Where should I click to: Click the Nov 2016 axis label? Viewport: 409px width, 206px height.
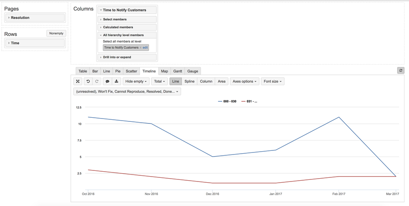tap(151, 194)
